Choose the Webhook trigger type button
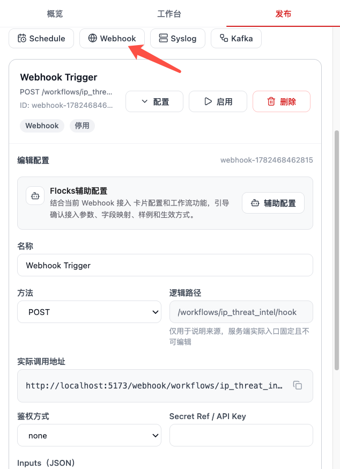 coord(112,38)
